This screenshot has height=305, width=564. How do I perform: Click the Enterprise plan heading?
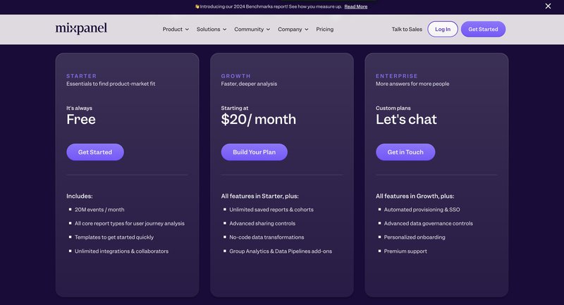click(397, 76)
